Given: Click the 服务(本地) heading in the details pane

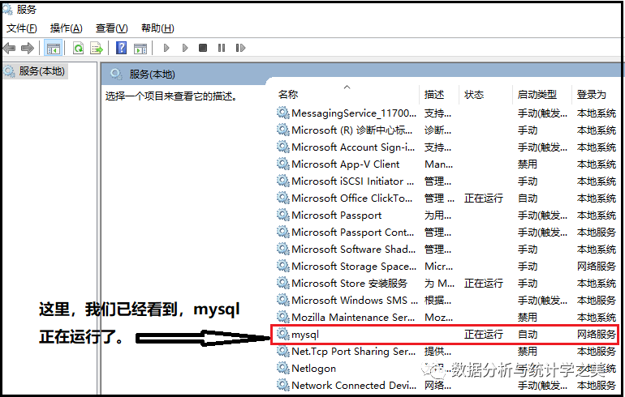Looking at the screenshot, I should 152,75.
